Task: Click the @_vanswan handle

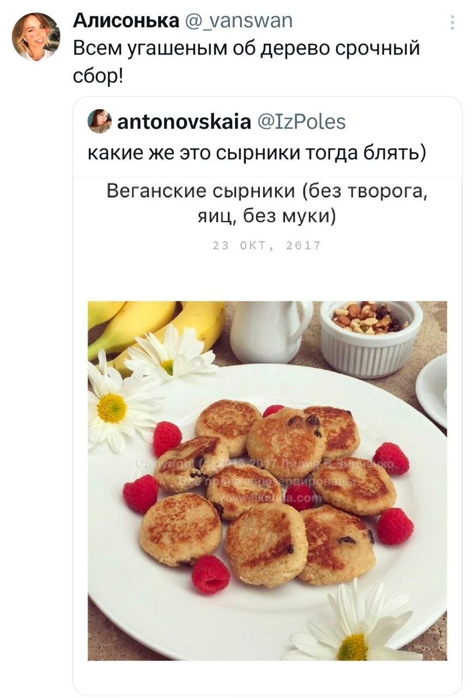Action: (239, 21)
